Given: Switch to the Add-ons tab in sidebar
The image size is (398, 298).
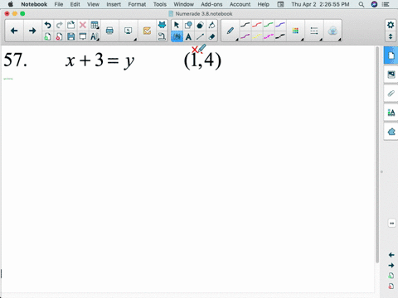Looking at the screenshot, I should (x=391, y=132).
